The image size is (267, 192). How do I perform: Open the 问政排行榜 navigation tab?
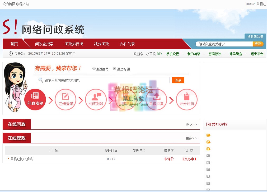(x=74, y=44)
